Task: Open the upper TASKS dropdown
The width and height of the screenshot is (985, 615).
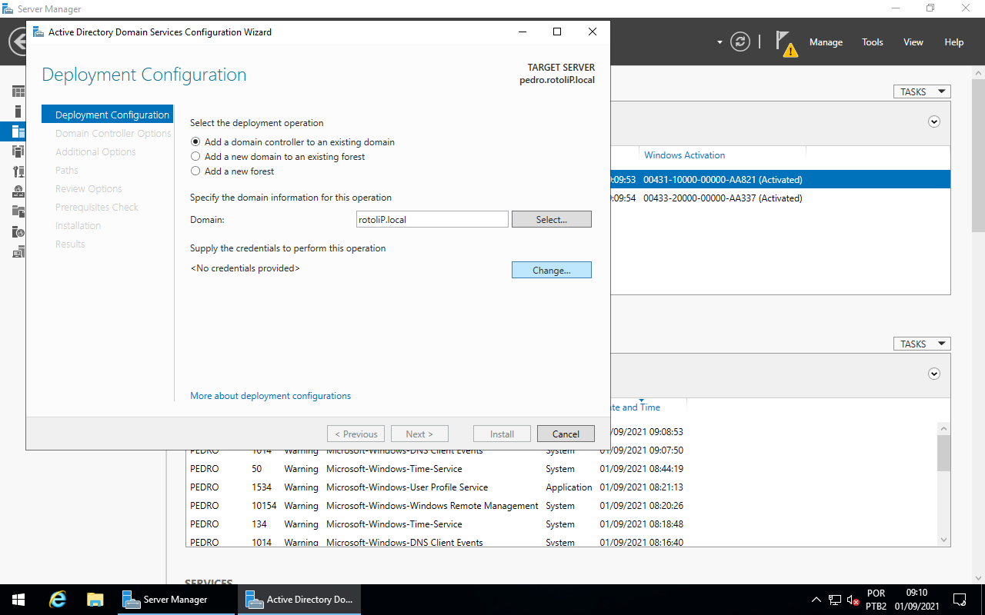Action: 921,91
